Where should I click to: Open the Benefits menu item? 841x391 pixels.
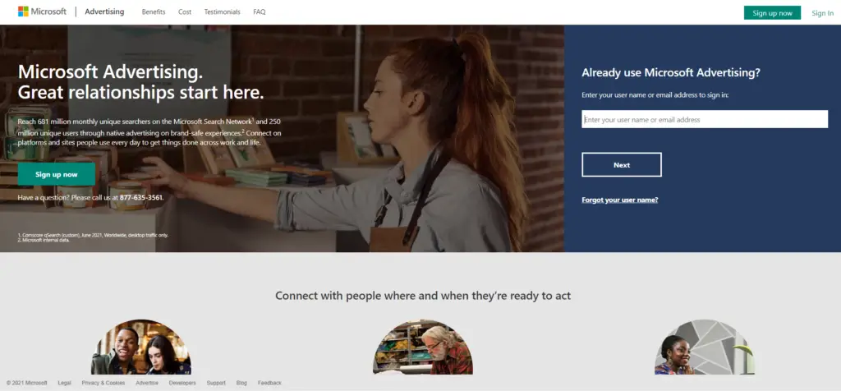(x=154, y=11)
